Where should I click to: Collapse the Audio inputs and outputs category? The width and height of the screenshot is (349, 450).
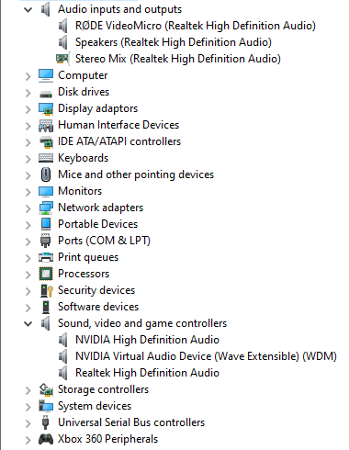[28, 10]
